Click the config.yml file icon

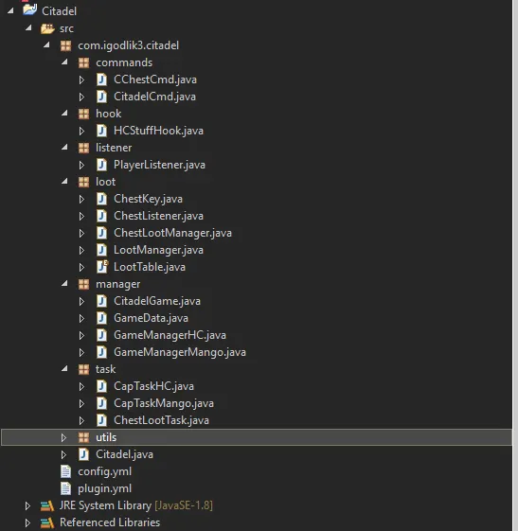point(65,471)
